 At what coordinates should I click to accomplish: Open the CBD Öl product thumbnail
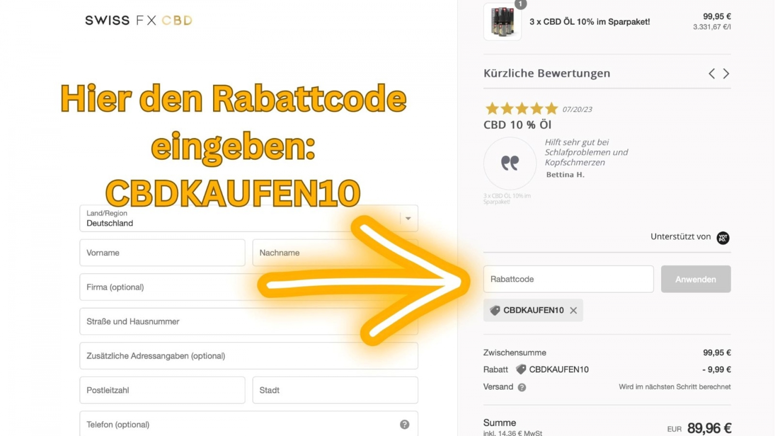coord(502,22)
